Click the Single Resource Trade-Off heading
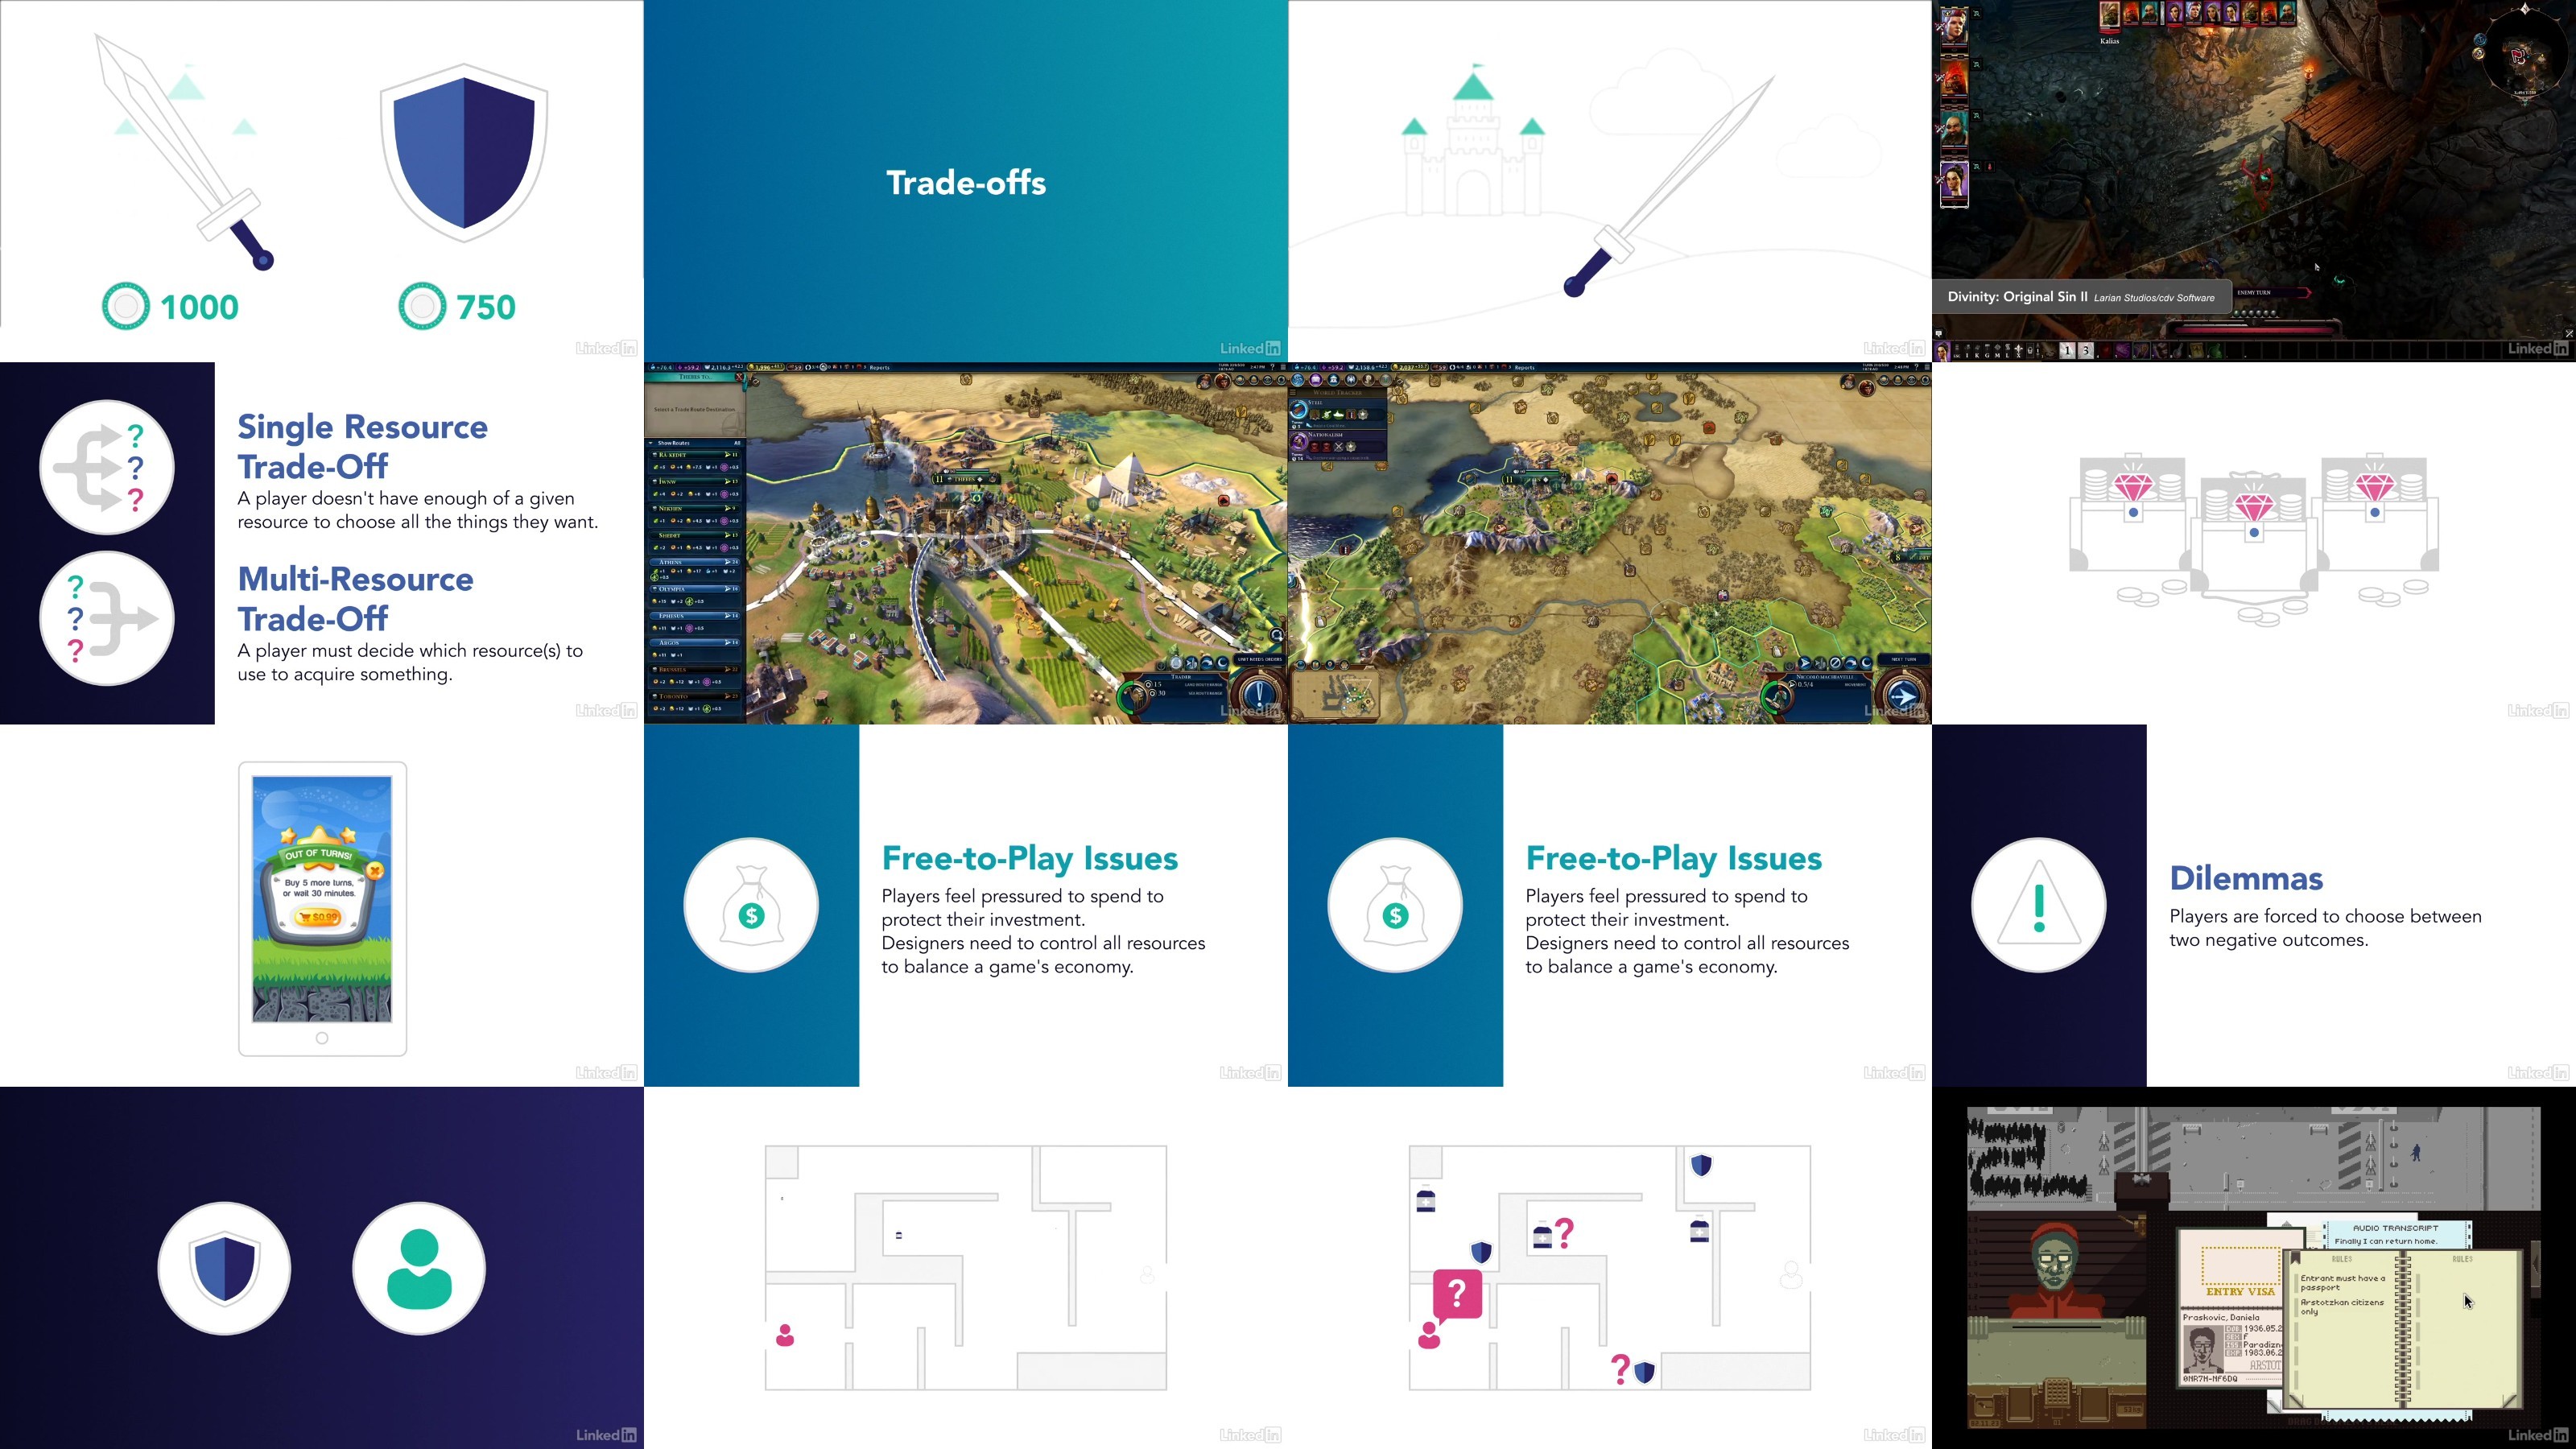The image size is (2576, 1449). point(362,446)
